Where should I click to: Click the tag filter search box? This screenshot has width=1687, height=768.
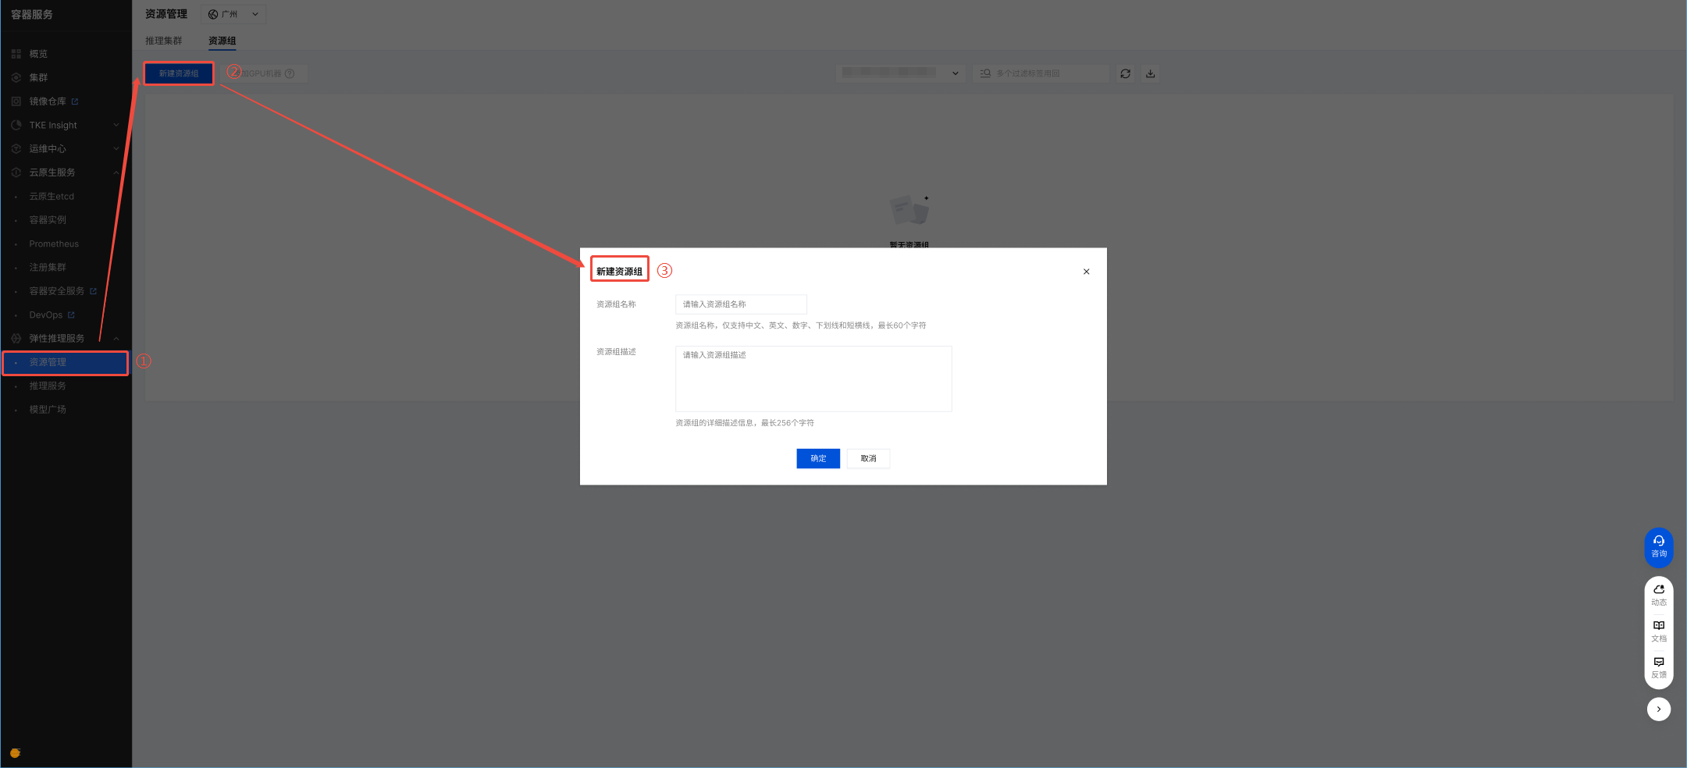[1041, 73]
